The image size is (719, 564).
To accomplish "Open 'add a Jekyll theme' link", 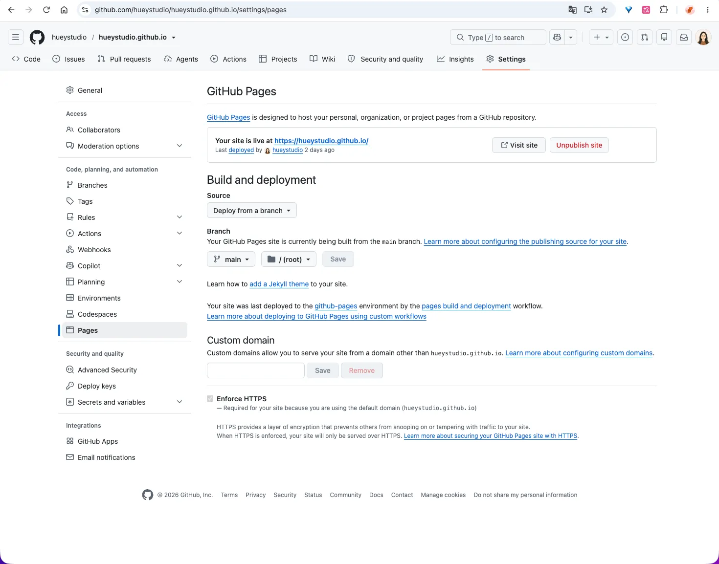I will tap(279, 284).
